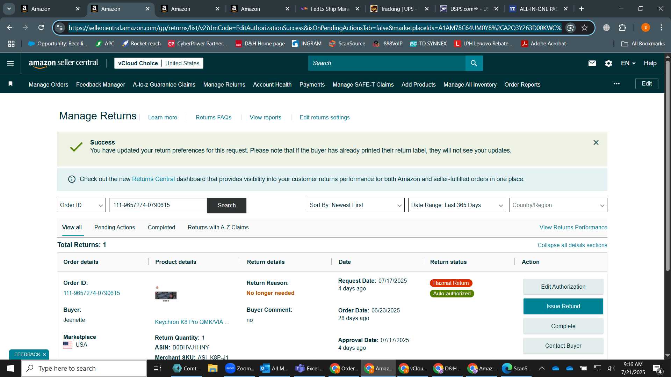Viewport: 671px width, 377px height.
Task: Reload the page with browser refresh icon
Action: pyautogui.click(x=41, y=28)
